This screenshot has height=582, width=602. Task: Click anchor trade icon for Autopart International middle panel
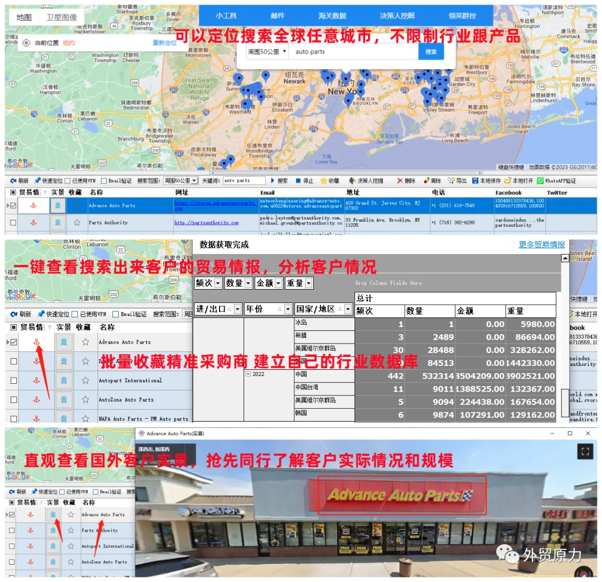[36, 380]
